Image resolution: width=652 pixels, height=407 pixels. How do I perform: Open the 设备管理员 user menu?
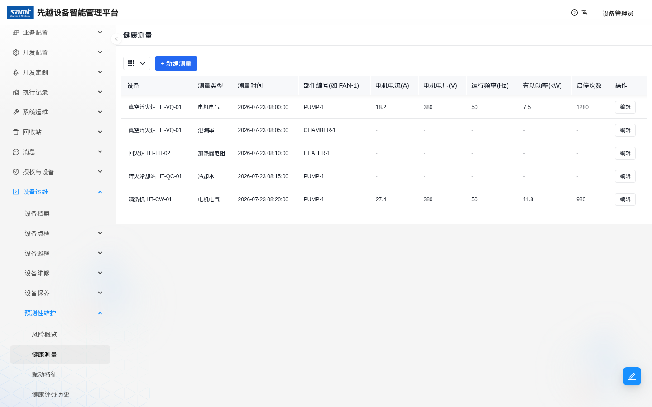618,14
